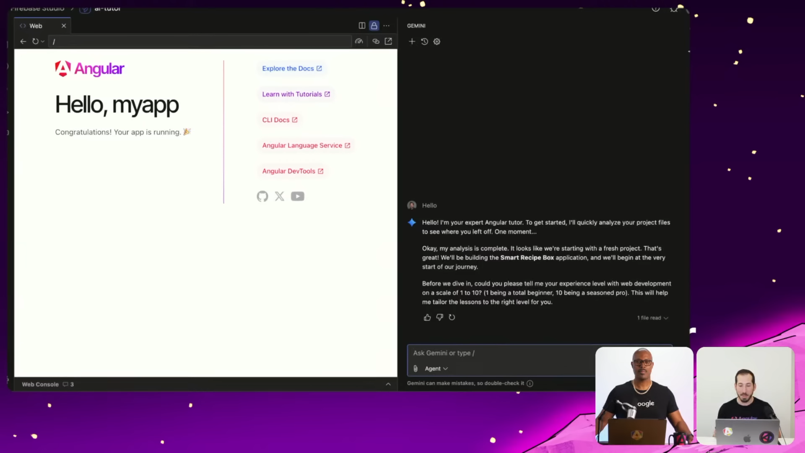Regenerate the Gemini response with the retry icon

452,318
